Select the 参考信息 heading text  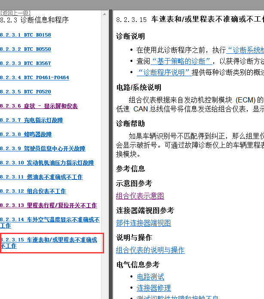tap(131, 169)
